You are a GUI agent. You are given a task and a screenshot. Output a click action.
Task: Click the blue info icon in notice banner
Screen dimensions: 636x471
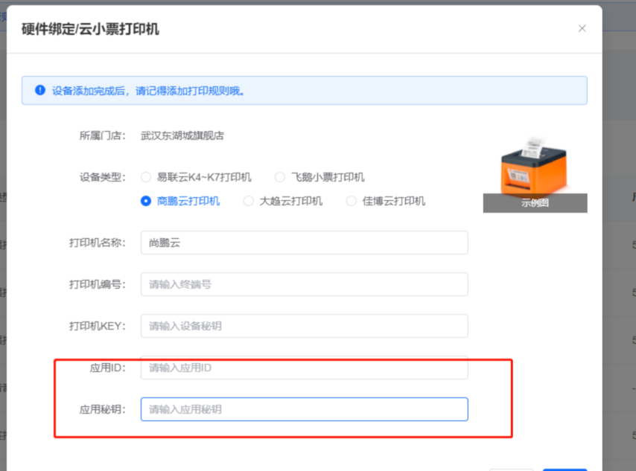point(40,90)
